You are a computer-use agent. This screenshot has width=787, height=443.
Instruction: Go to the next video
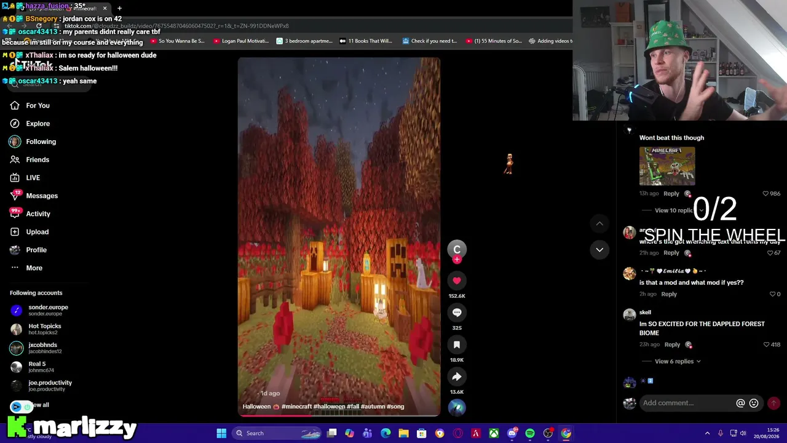(599, 250)
